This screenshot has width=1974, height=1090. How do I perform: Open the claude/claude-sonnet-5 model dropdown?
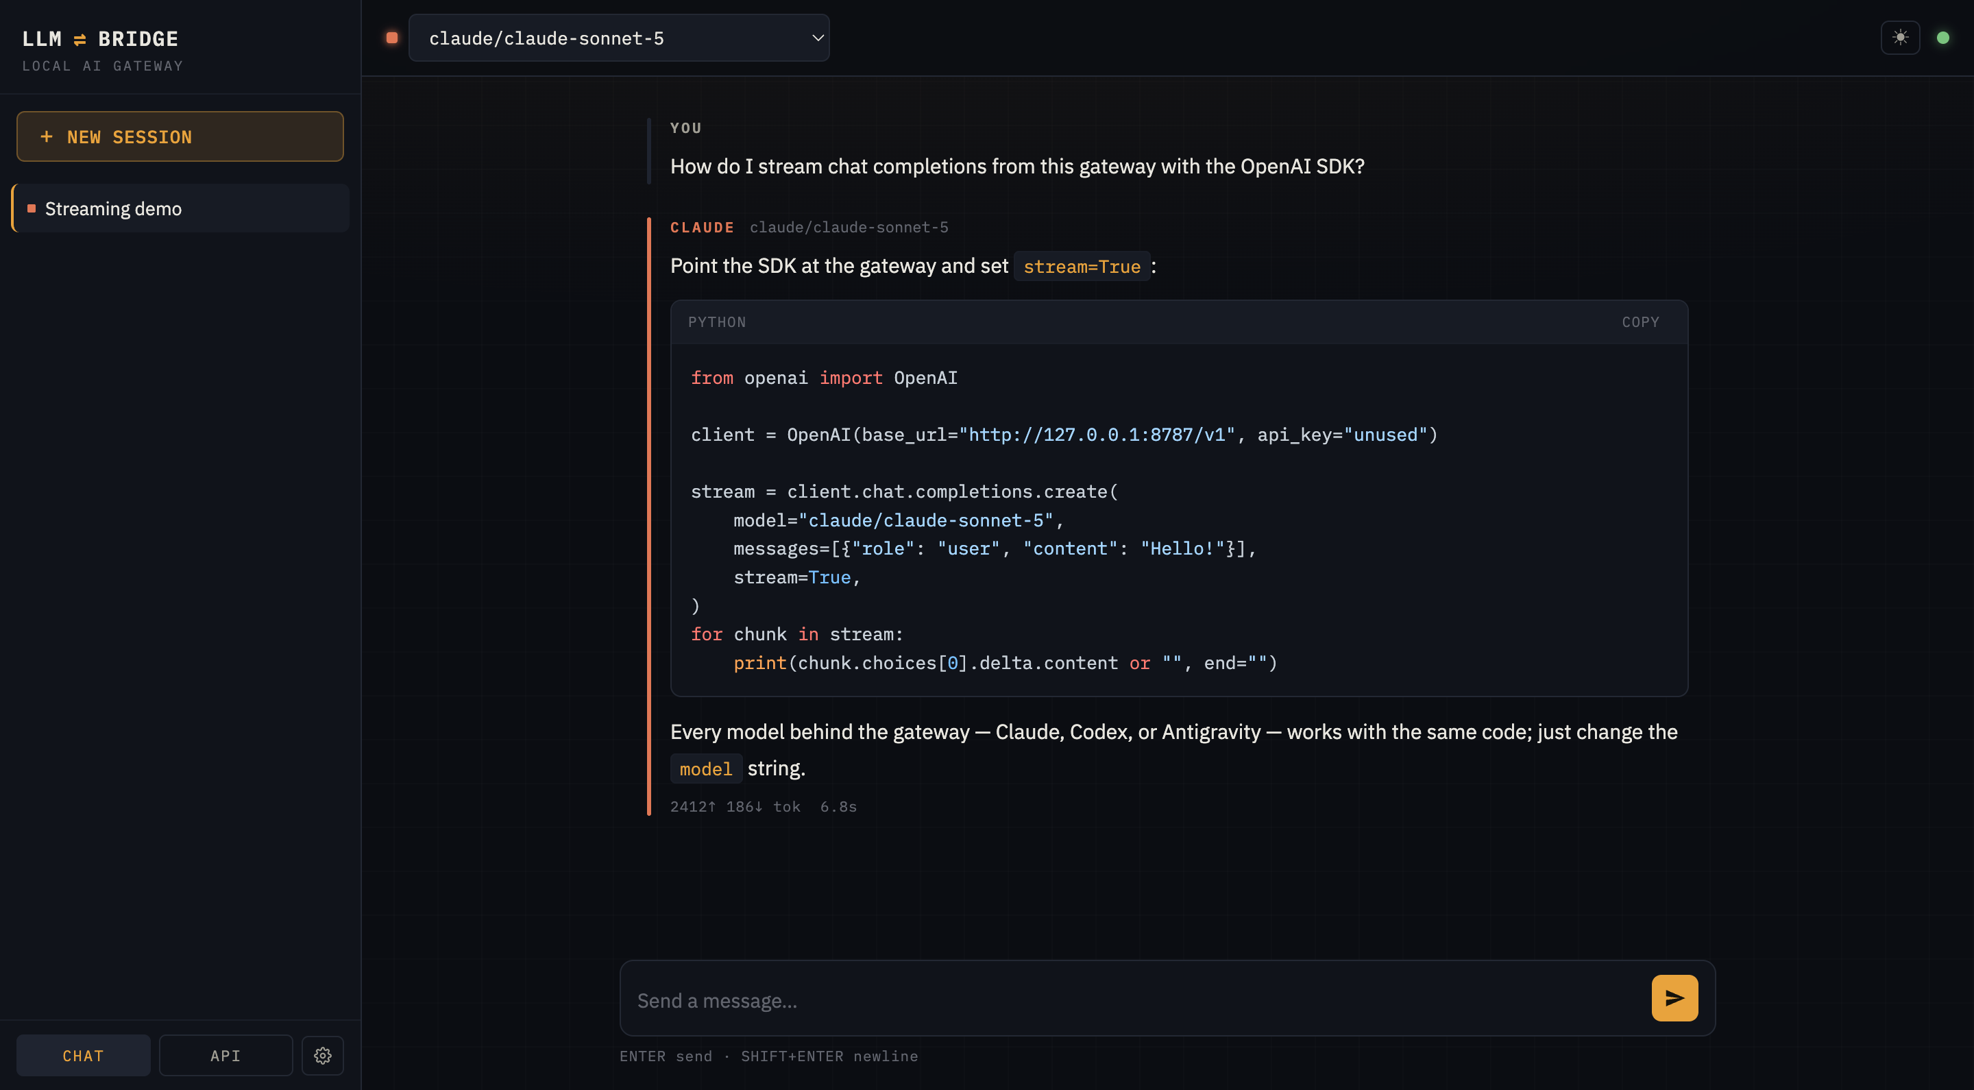(618, 38)
